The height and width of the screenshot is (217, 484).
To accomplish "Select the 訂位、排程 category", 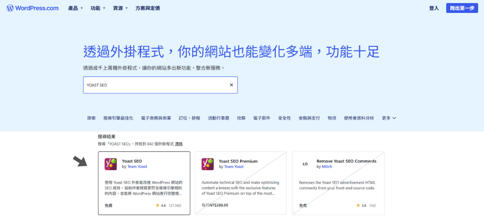I will click(x=189, y=118).
